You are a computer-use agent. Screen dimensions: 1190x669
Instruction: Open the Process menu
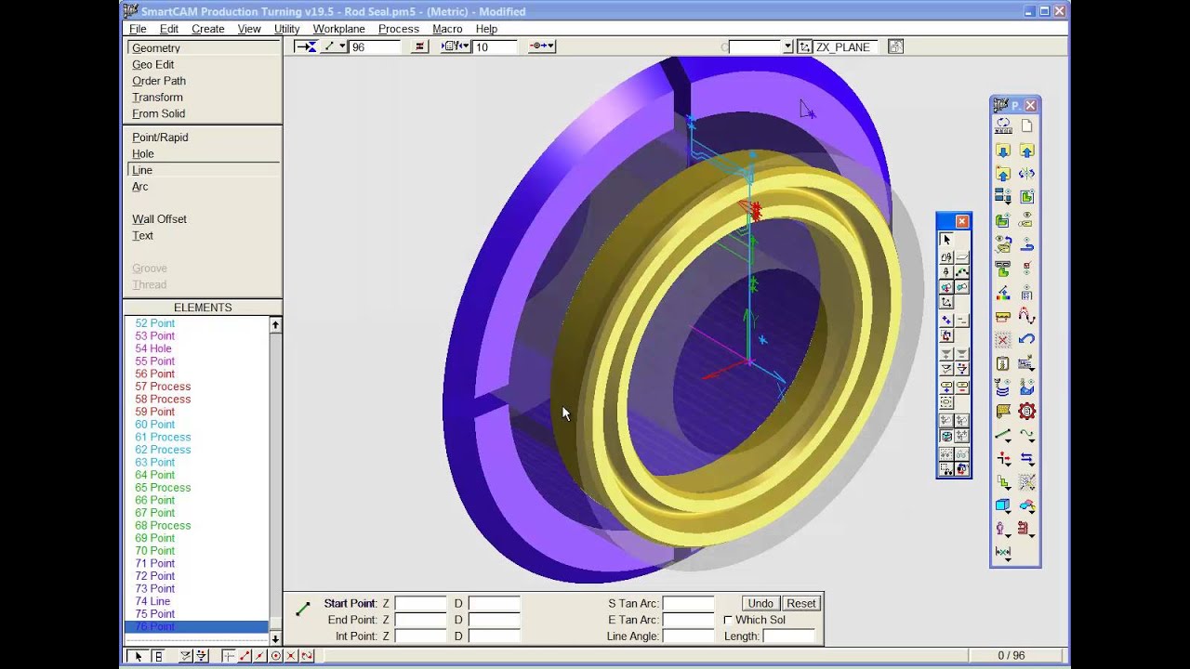(399, 29)
